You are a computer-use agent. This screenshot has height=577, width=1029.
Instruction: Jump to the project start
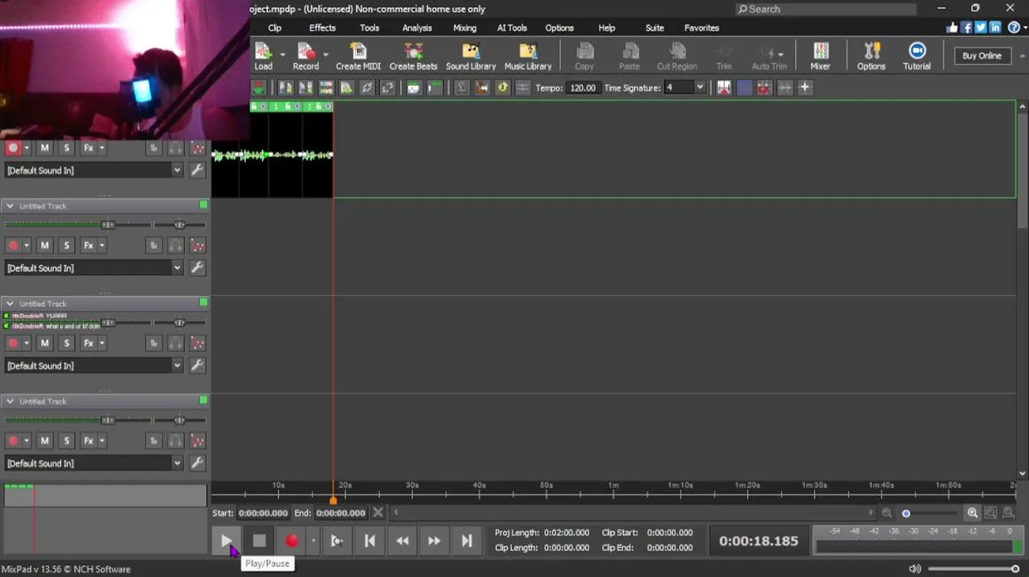pyautogui.click(x=369, y=541)
